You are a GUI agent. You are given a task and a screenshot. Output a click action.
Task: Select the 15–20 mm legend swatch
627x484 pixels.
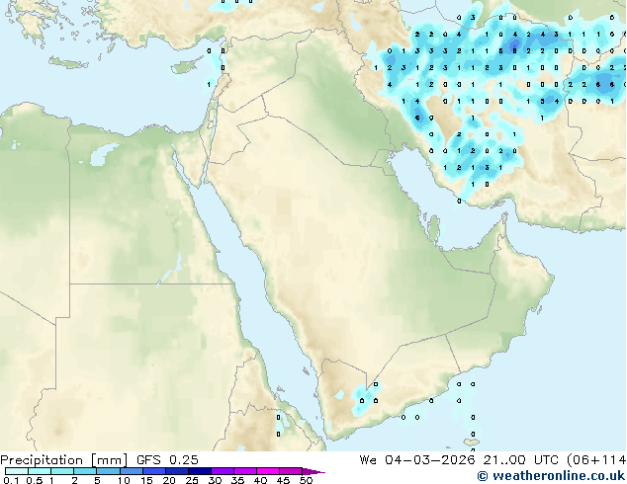pyautogui.click(x=154, y=471)
